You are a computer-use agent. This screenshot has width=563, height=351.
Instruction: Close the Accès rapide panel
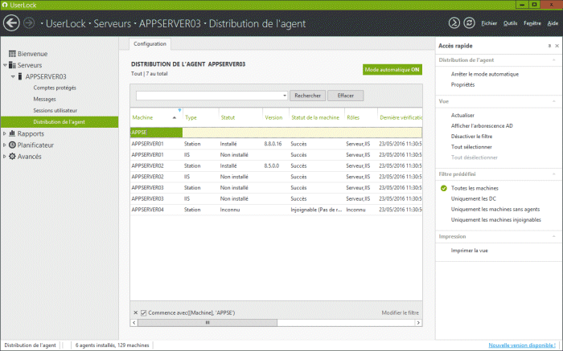pyautogui.click(x=557, y=46)
